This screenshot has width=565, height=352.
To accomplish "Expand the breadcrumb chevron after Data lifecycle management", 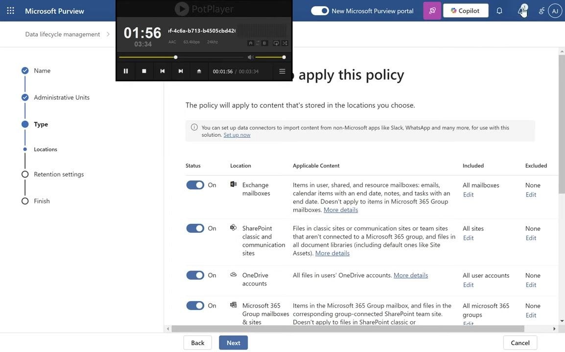I will pos(108,34).
